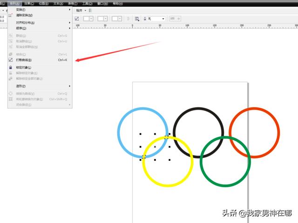Open the 文本(X) menu
The height and width of the screenshot is (223, 298).
tap(58, 3)
